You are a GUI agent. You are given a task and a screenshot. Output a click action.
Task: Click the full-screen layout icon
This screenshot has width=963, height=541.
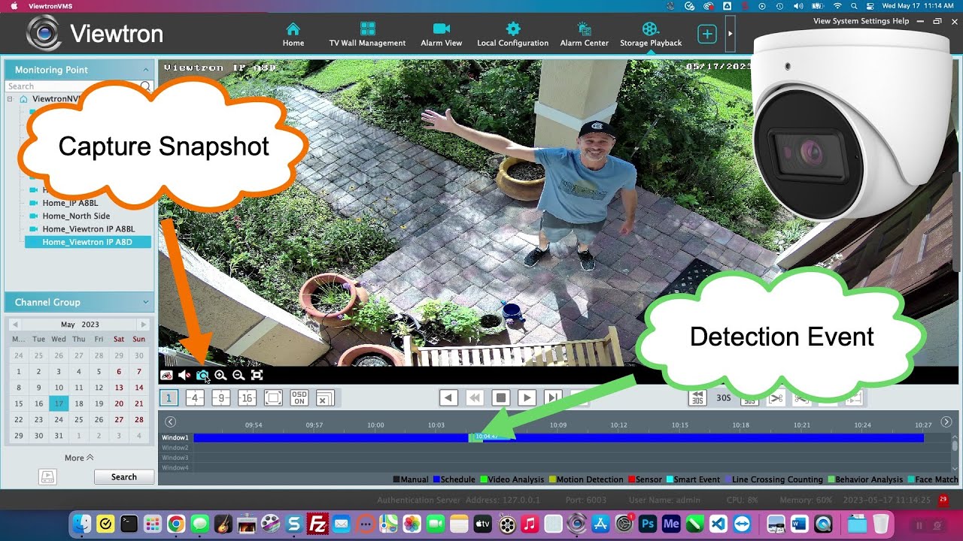coord(274,398)
